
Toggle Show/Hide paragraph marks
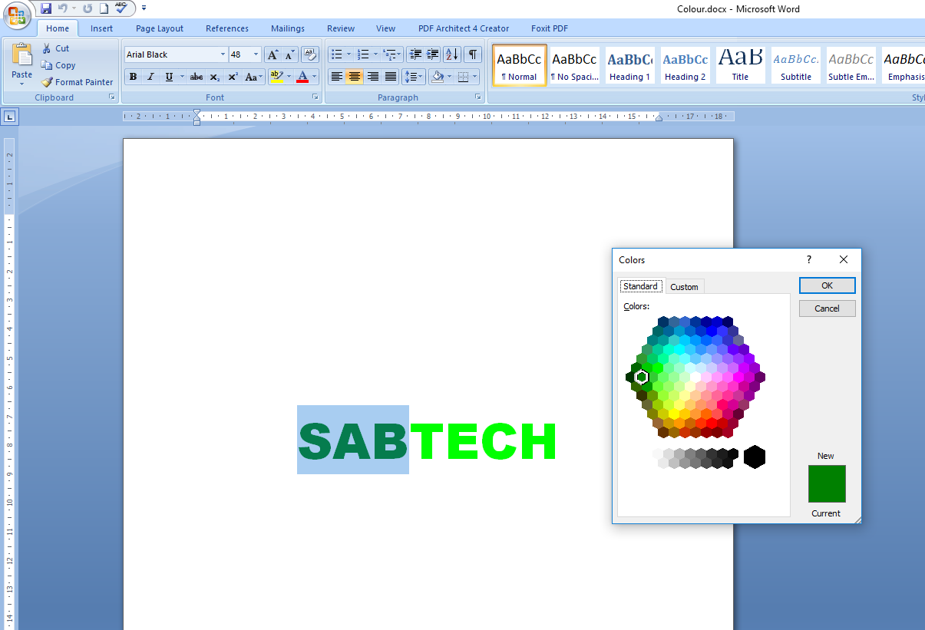click(473, 54)
